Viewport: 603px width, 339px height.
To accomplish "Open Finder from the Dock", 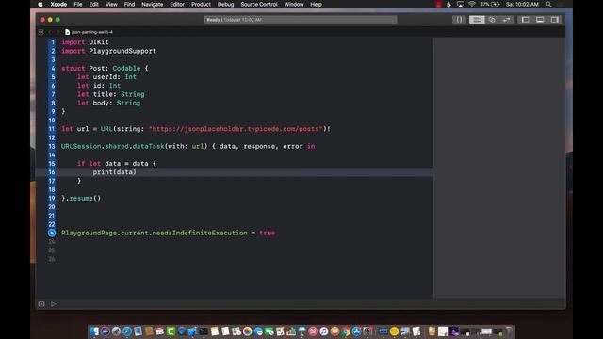I will click(x=94, y=331).
